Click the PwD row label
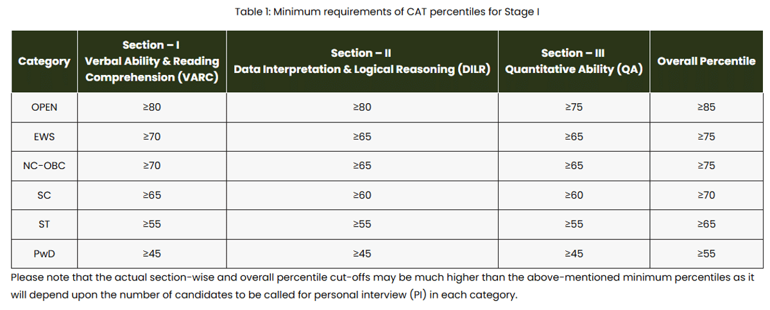The image size is (770, 310). pyautogui.click(x=44, y=254)
